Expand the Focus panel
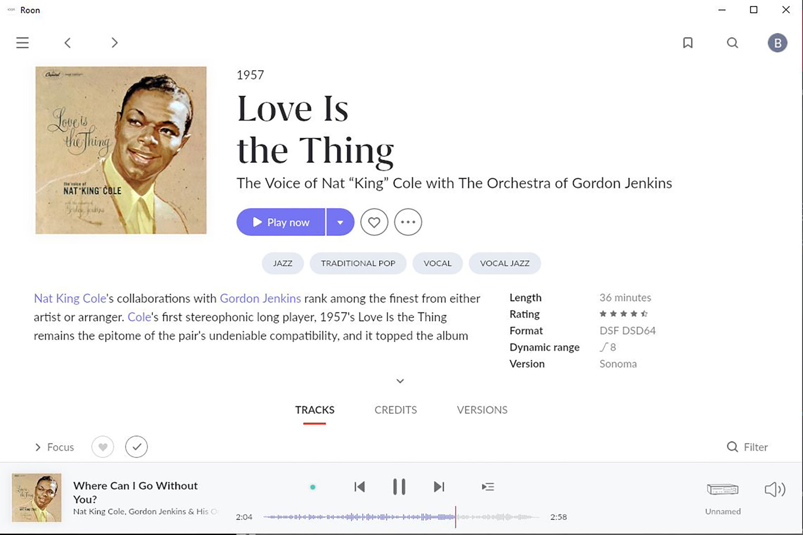803x535 pixels. point(54,447)
